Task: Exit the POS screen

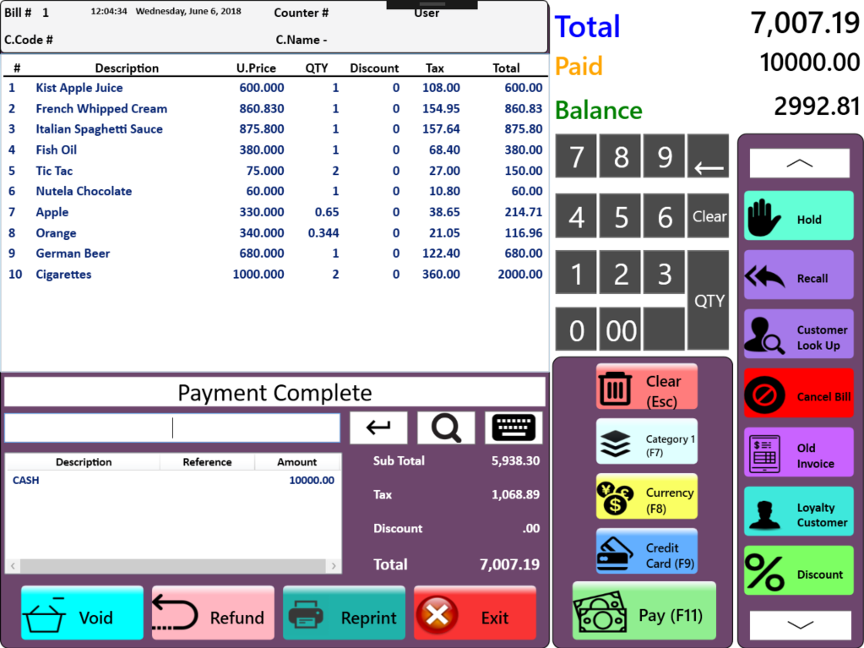Action: coord(475,613)
